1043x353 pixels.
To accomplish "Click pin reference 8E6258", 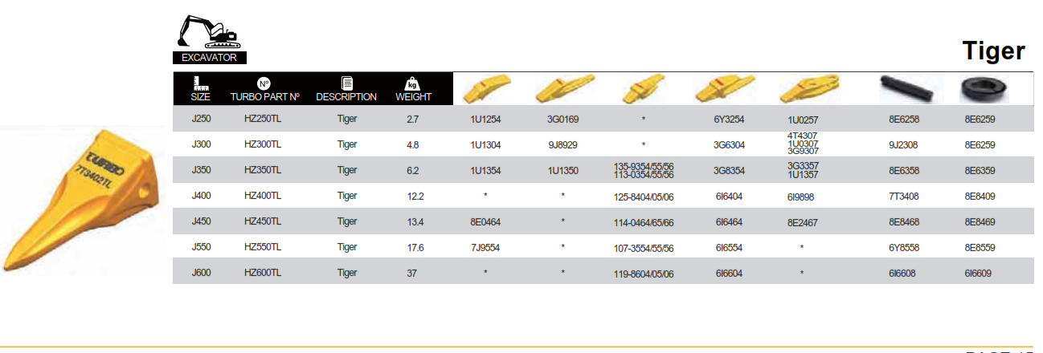I will (904, 119).
